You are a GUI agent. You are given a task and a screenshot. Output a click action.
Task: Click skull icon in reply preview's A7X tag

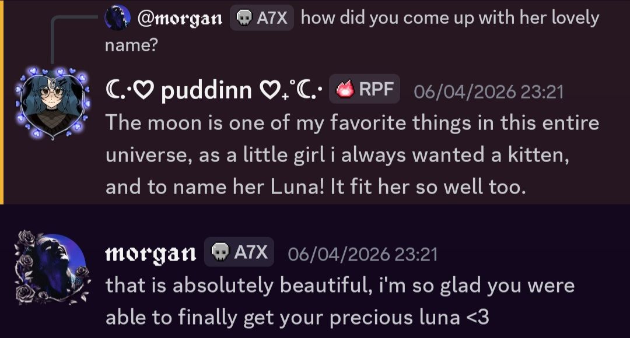point(243,19)
